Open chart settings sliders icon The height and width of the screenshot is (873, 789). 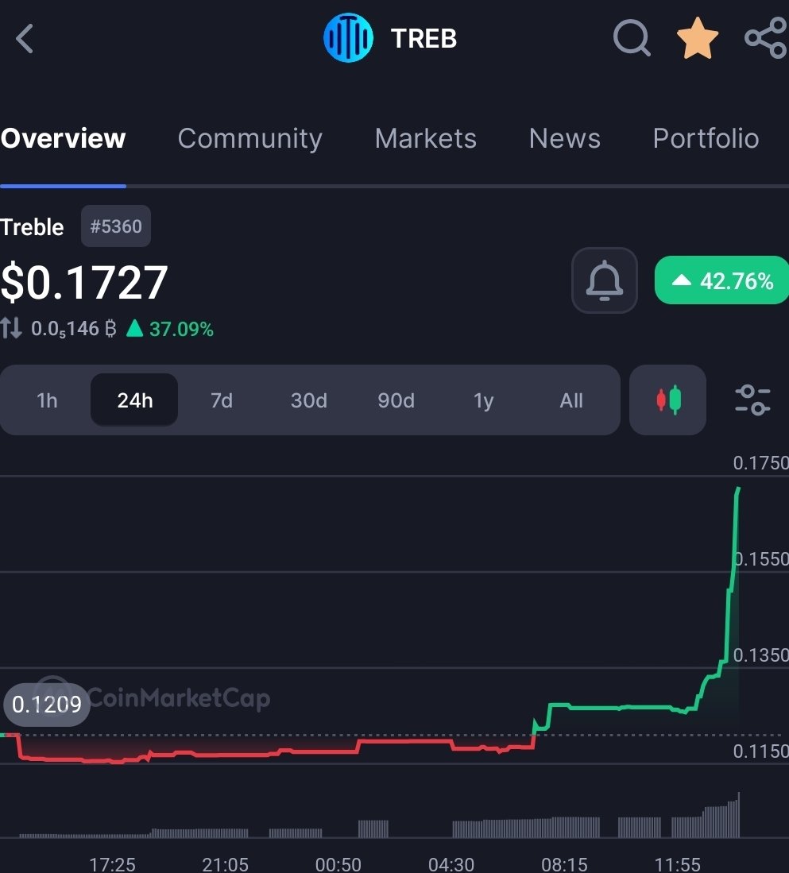pos(752,400)
